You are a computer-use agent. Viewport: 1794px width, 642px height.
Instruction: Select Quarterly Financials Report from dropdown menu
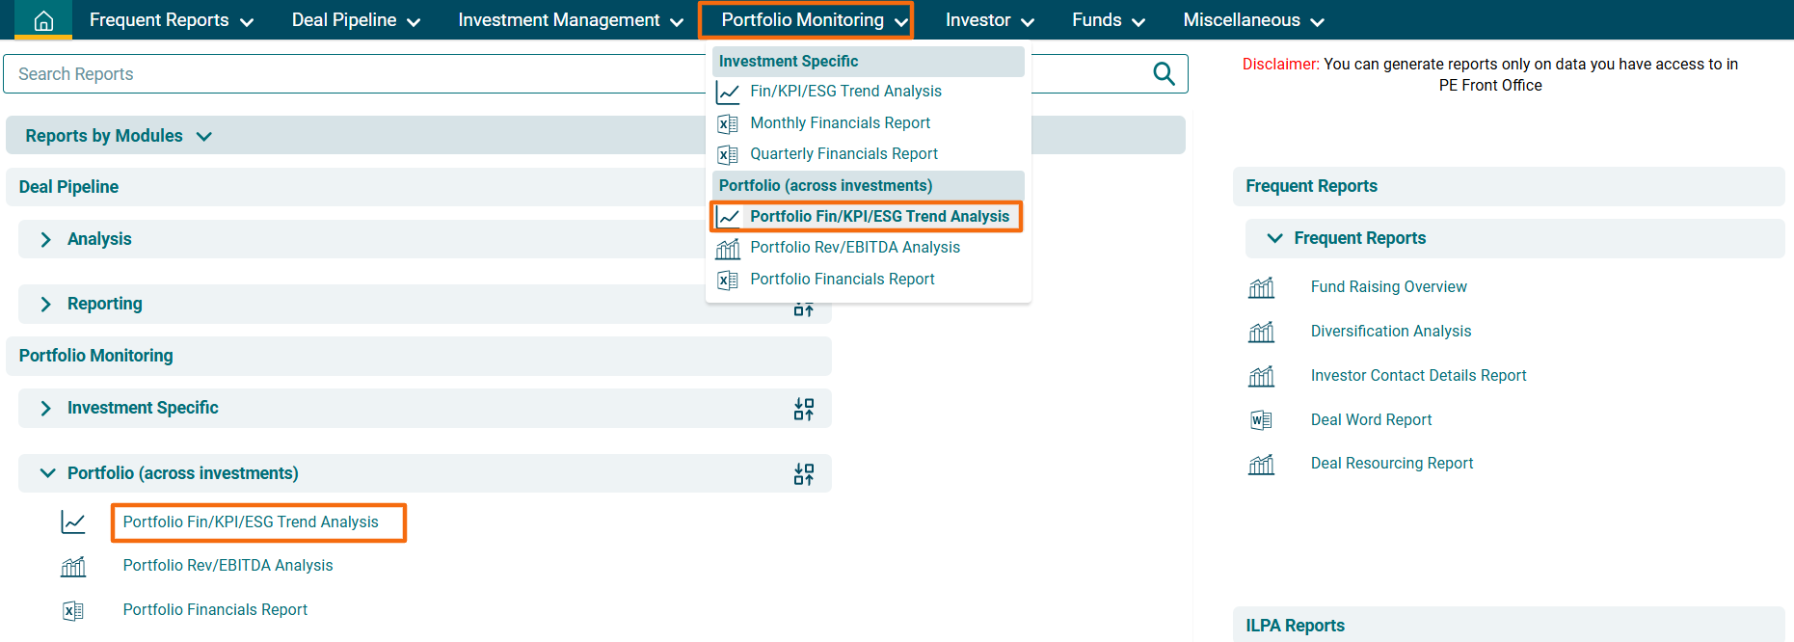click(x=843, y=154)
